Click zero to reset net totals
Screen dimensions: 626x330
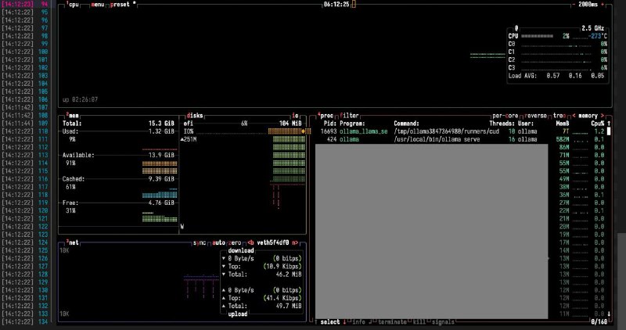pyautogui.click(x=236, y=242)
